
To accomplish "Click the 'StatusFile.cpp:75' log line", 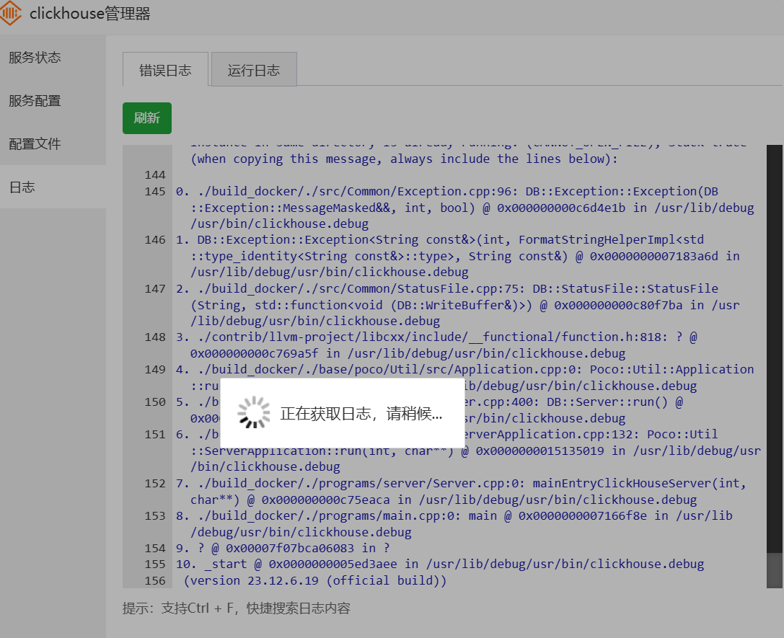I will (x=447, y=288).
